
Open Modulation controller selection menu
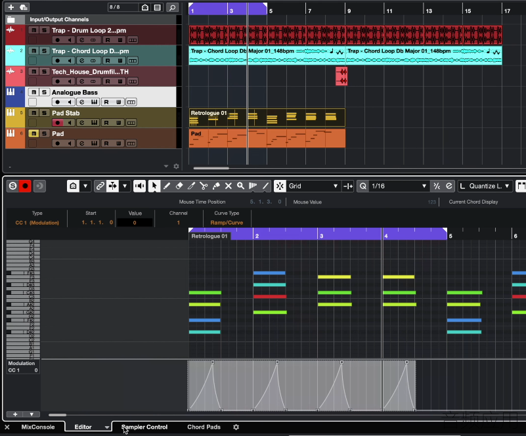[x=22, y=363]
